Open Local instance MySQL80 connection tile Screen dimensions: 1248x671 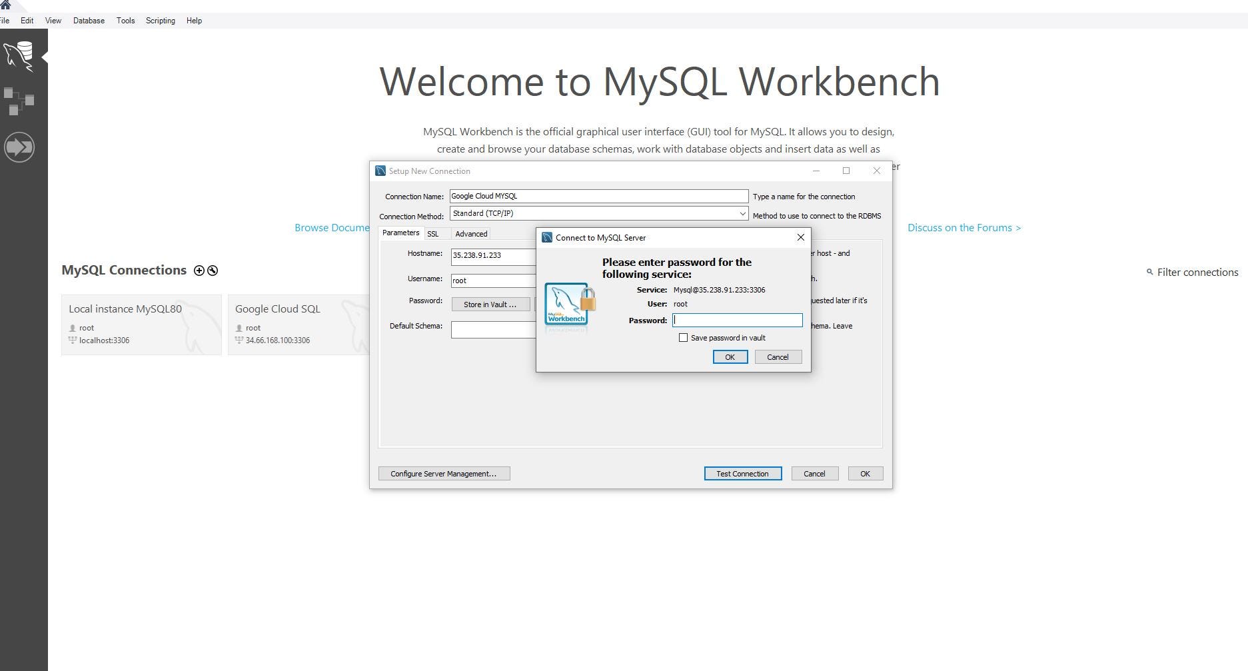[141, 325]
